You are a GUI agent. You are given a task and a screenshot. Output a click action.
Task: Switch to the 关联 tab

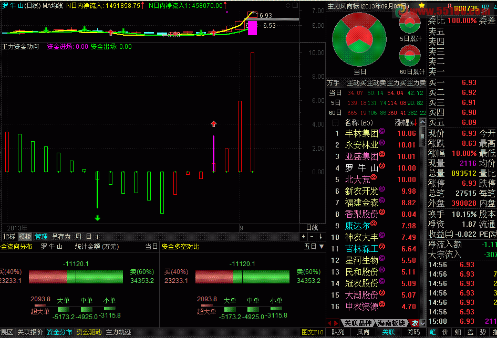pyautogui.click(x=388, y=332)
